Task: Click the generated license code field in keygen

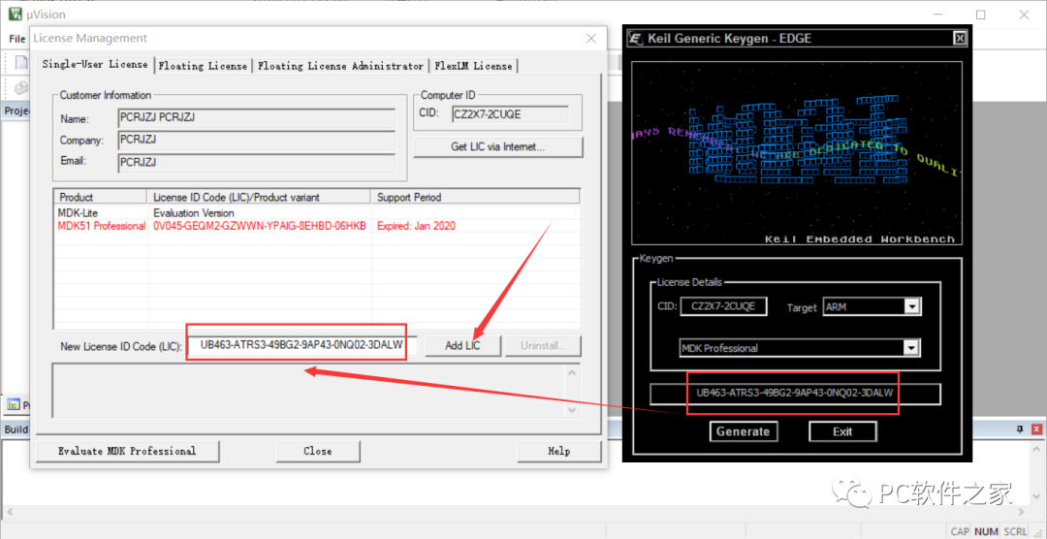Action: (x=795, y=394)
